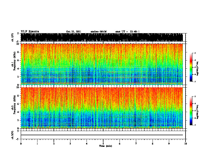This screenshot has height=161, width=209.
Task: Click the "station=MAM" header label
Action: (x=98, y=32)
